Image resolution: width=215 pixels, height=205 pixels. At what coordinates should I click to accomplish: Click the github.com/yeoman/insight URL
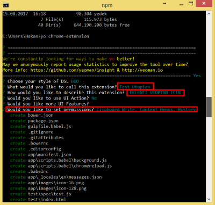[x=72, y=70]
